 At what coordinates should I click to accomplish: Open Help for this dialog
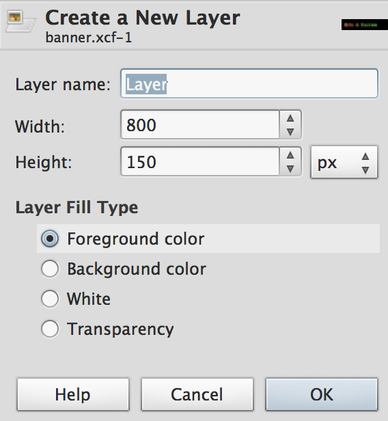[73, 394]
